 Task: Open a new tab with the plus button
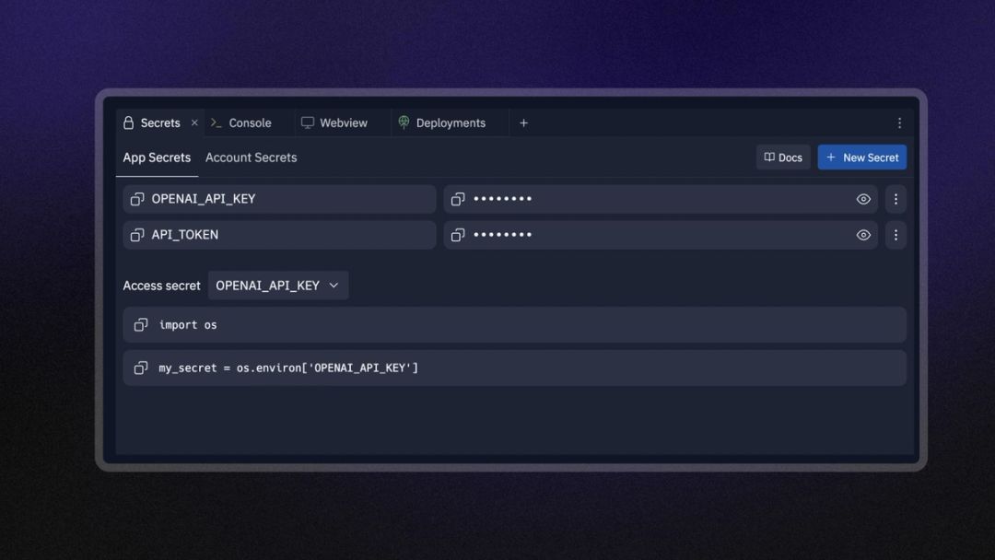tap(523, 122)
